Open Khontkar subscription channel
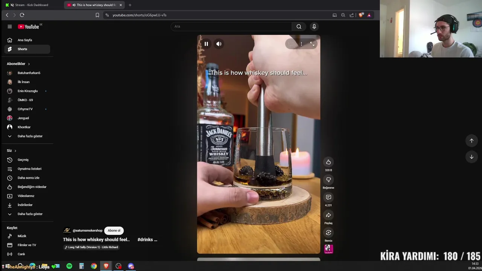 click(x=27, y=127)
